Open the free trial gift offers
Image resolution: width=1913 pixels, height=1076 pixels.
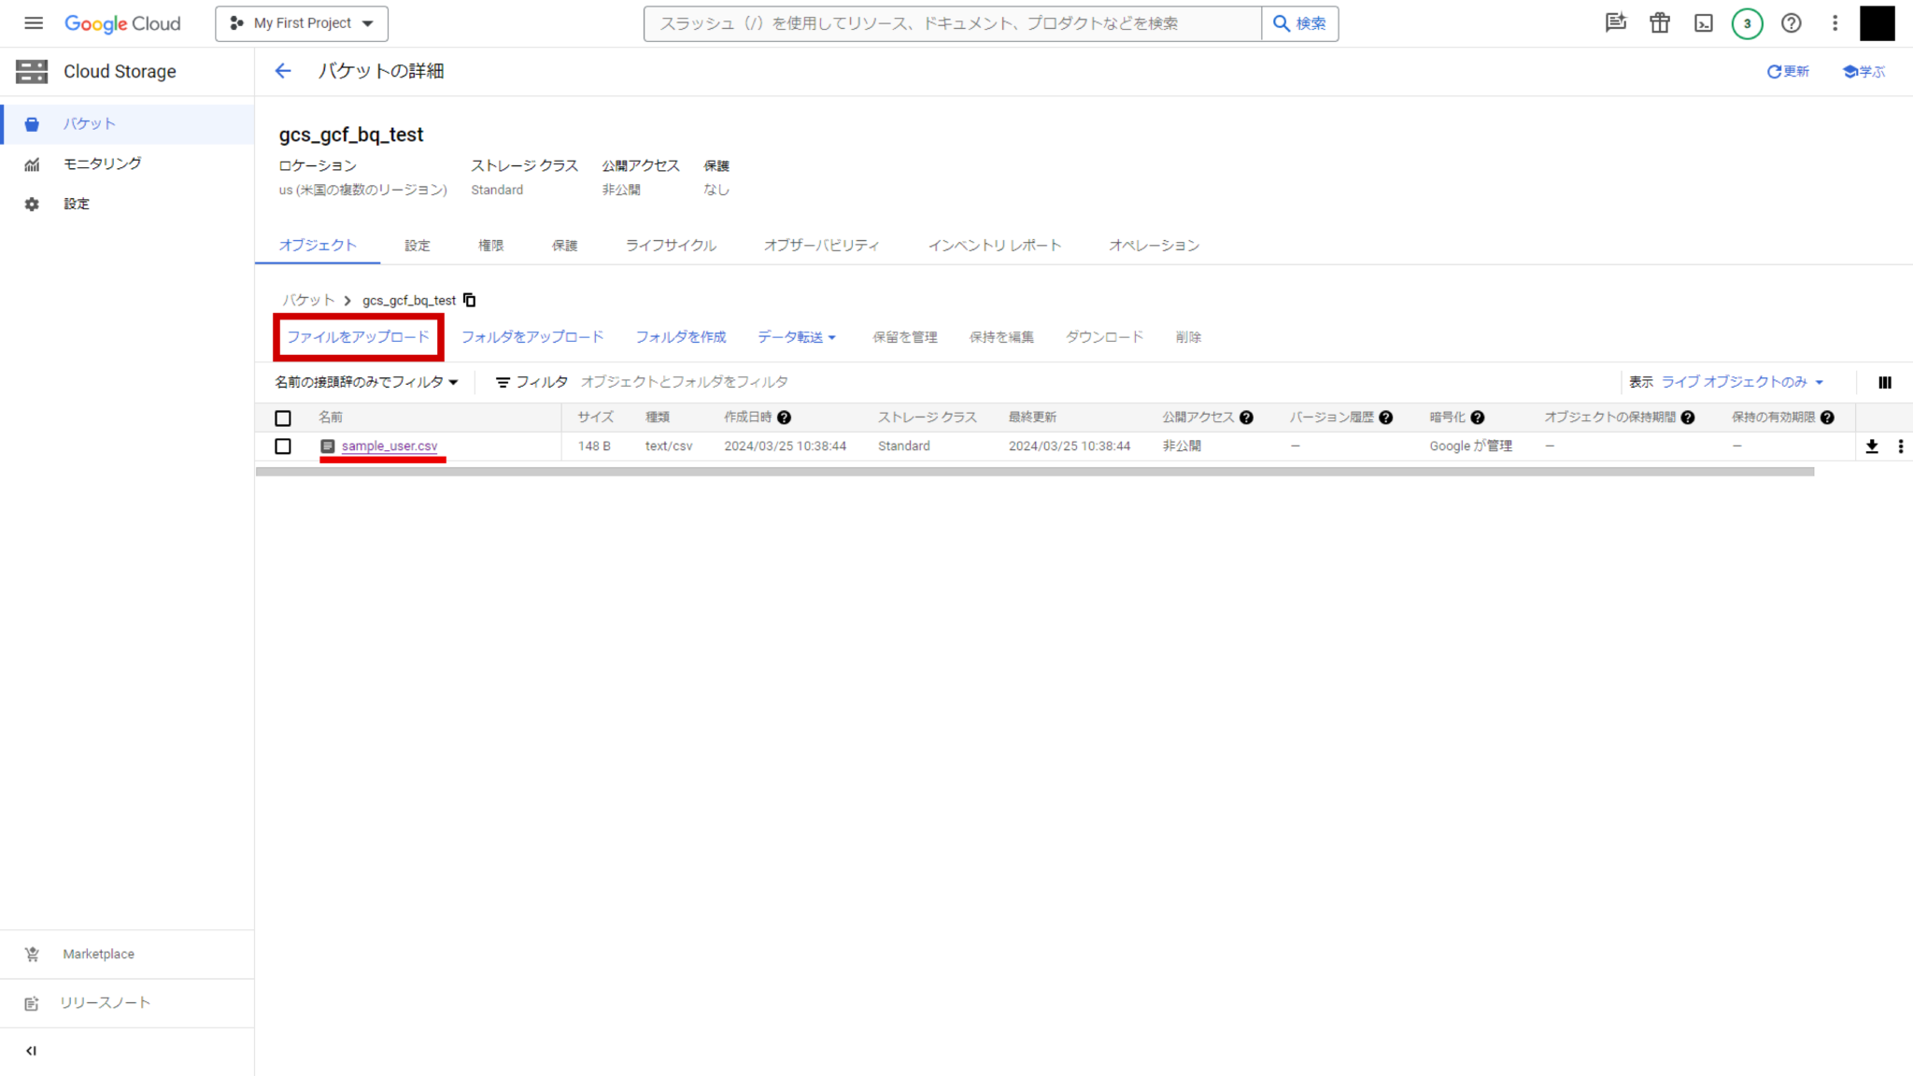(1660, 23)
